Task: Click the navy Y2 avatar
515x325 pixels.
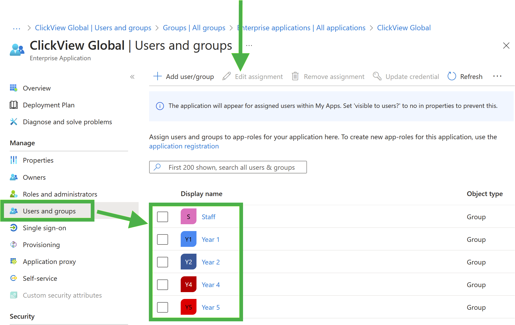Action: pyautogui.click(x=188, y=262)
